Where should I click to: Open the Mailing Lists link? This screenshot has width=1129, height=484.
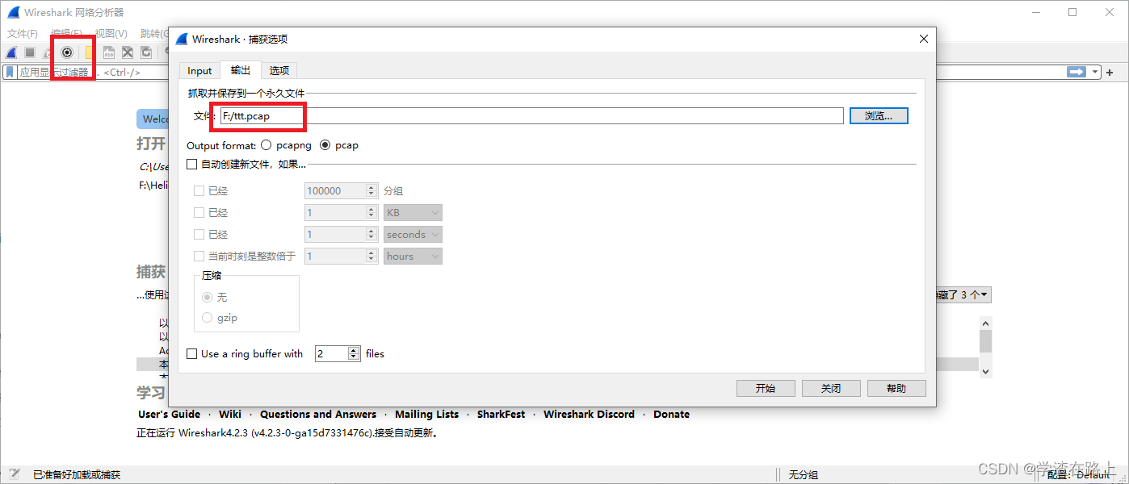coord(426,415)
